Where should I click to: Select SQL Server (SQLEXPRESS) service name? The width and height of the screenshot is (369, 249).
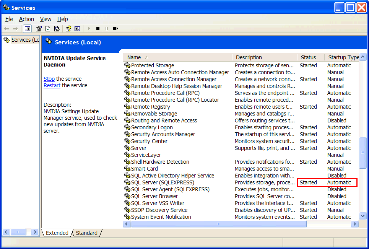[163, 182]
